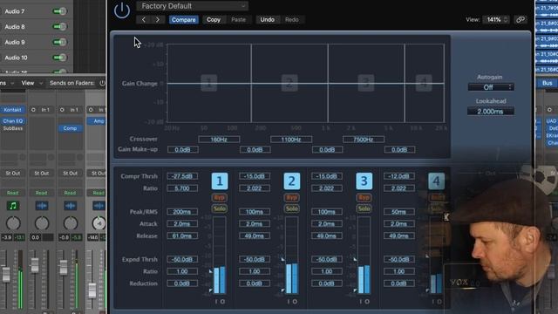Toggle Audio 7 track power switch
The height and width of the screenshot is (314, 558).
[x=59, y=11]
